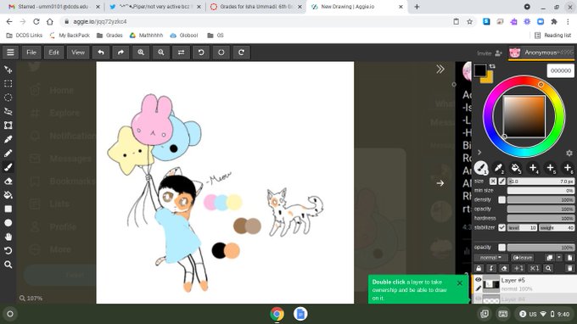Click the black foreground color swatch
Screen dimensions: 577x324
click(x=480, y=70)
